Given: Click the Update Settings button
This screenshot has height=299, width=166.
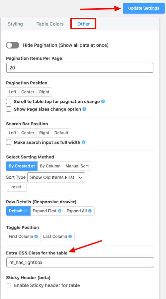Looking at the screenshot, I should [144, 8].
